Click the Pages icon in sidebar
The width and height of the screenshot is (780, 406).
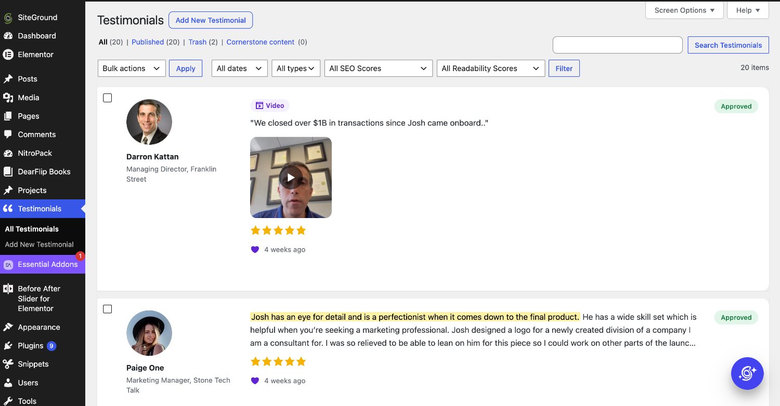point(8,116)
